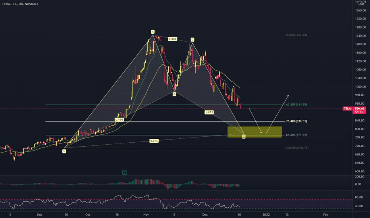Click Fibonacci label 61.80%(914.29)
This screenshot has height=218, width=370.
297,104
